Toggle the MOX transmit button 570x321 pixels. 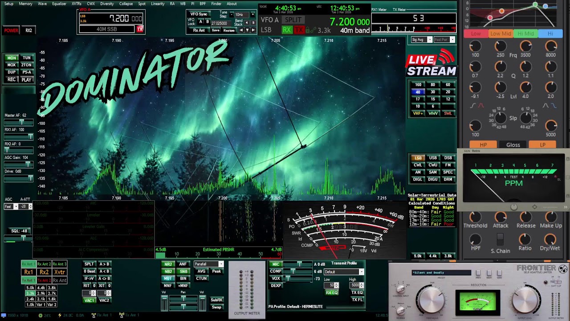point(12,65)
